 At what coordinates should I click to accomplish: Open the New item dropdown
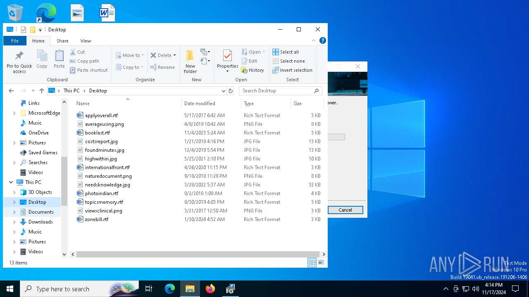pyautogui.click(x=205, y=52)
